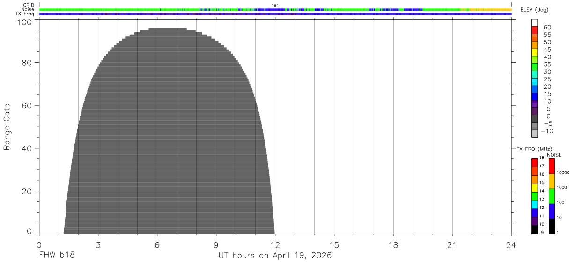Image resolution: width=575 pixels, height=265 pixels.
Task: Click the black bottom swatch of NOISE colorbar
Action: [x=552, y=227]
